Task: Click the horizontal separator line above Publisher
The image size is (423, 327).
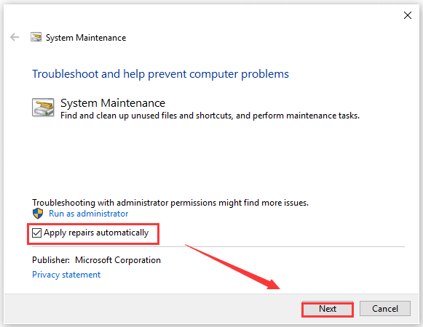Action: tap(218, 246)
